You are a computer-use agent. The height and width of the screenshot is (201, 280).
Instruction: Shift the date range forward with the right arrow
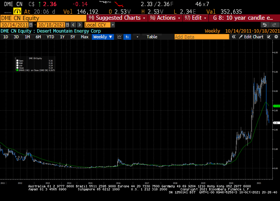click(80, 25)
